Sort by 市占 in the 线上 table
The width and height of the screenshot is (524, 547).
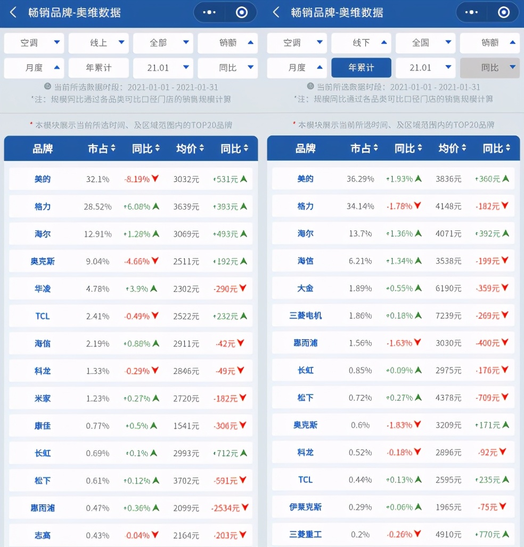[x=101, y=149]
